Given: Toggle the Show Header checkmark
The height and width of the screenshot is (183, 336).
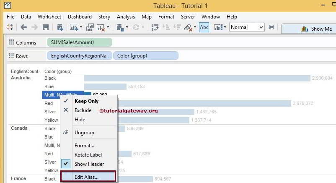Looking at the screenshot, I should 66,164.
